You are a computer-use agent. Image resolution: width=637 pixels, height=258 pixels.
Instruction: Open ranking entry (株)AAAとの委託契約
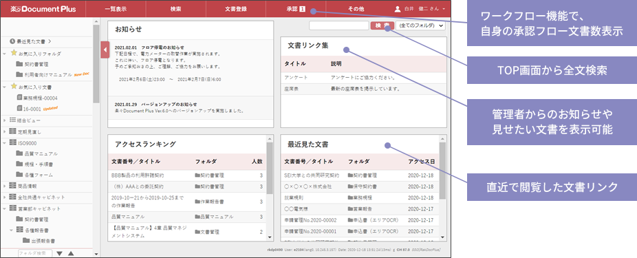(138, 186)
